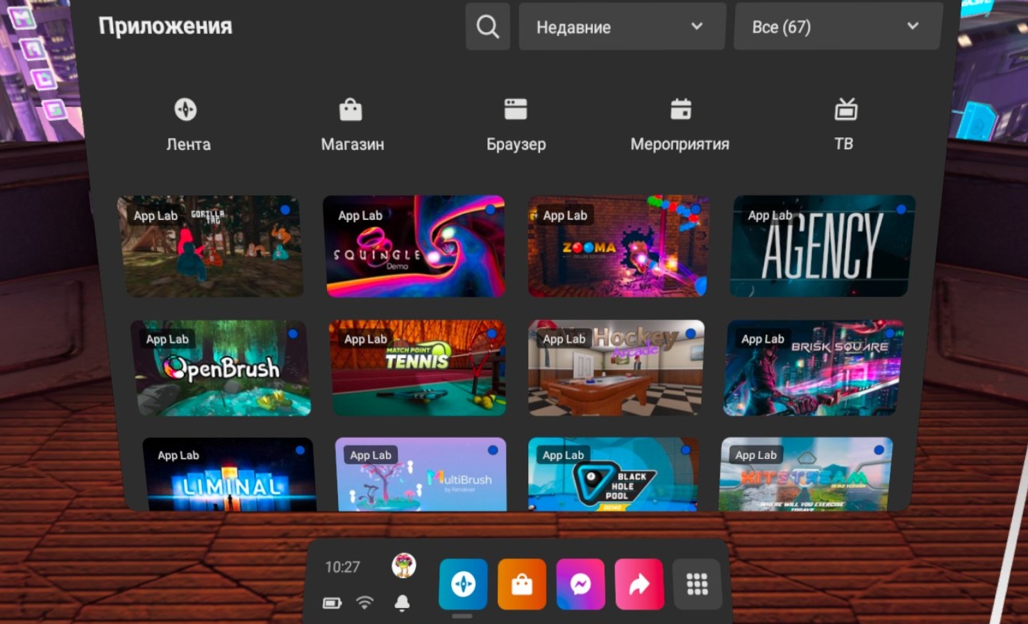Viewport: 1028px width, 624px height.
Task: Open the apps grid icon in dock
Action: [x=698, y=584]
